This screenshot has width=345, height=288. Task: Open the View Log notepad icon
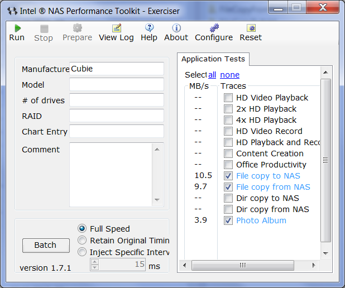(117, 28)
